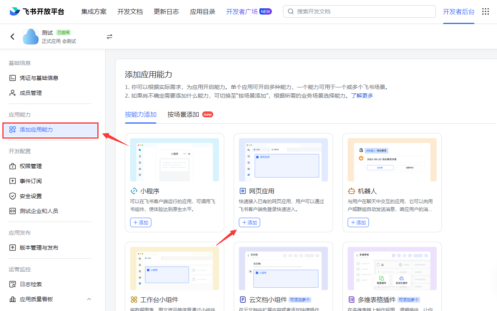Screen dimensions: 497x311
Task: Switch to the 按场景添加 tab
Action: tap(183, 115)
